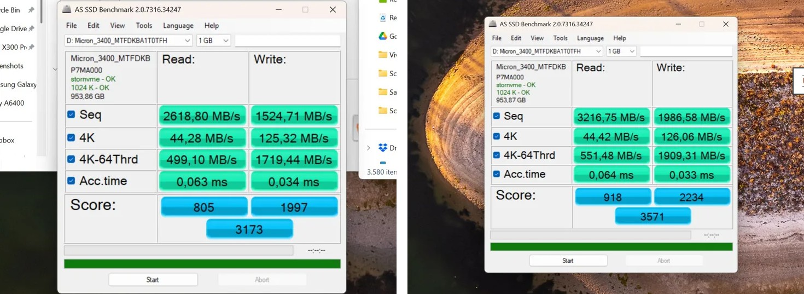Open the Google Drive icon labeled 'Go'
804x294 pixels.
coord(383,36)
